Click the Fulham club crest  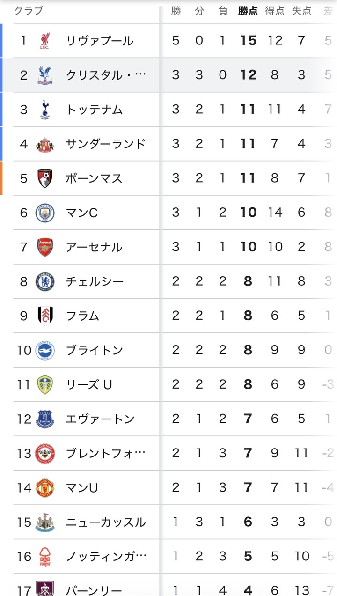click(45, 316)
